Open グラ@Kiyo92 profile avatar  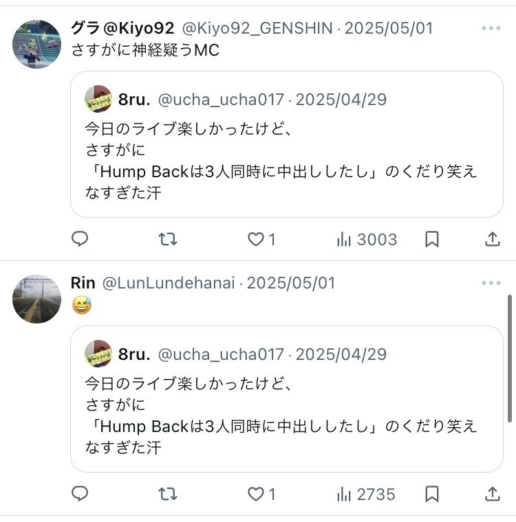click(x=37, y=44)
